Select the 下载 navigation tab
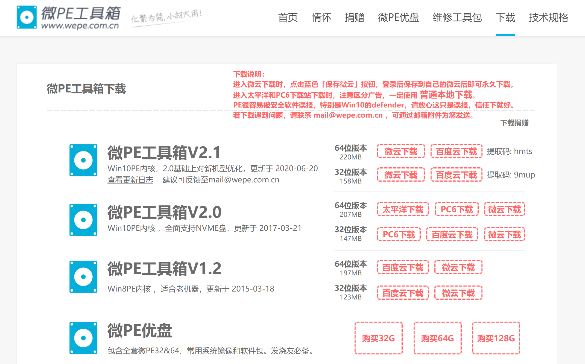Image resolution: width=585 pixels, height=364 pixels. point(505,18)
